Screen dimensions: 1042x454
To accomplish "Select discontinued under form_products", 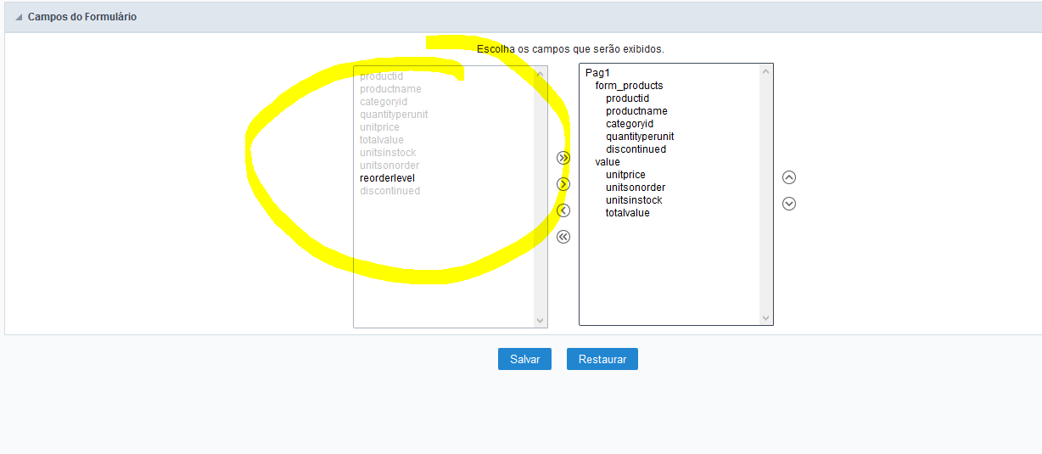I will pos(636,149).
